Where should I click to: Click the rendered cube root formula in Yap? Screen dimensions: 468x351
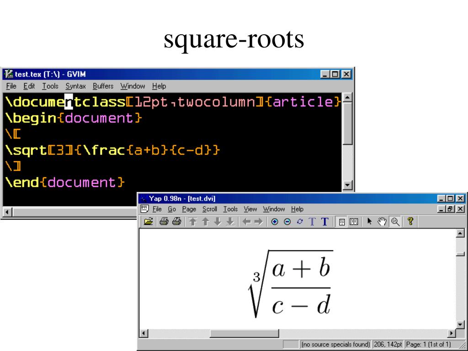click(x=291, y=283)
